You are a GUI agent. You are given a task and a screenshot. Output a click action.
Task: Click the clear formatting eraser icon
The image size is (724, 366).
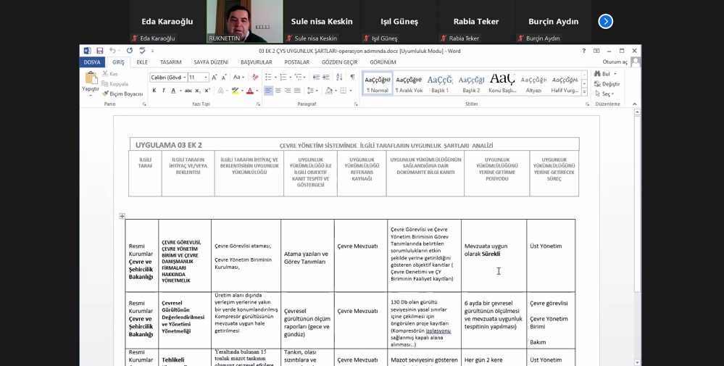click(x=254, y=78)
